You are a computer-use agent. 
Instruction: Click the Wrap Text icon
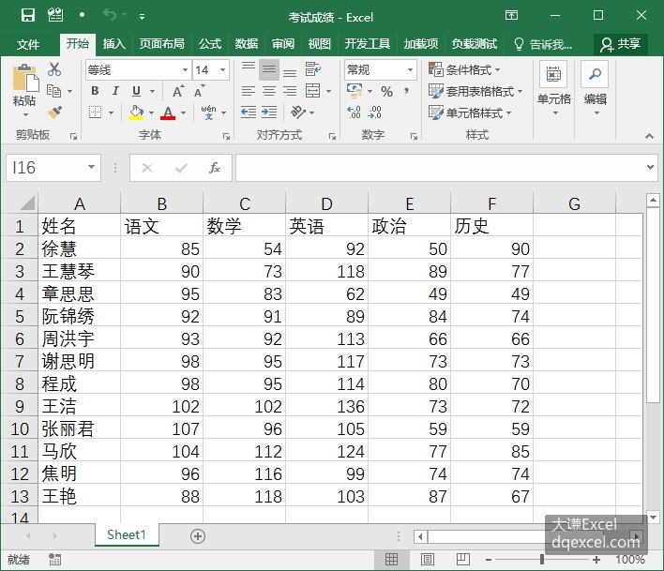pos(313,69)
